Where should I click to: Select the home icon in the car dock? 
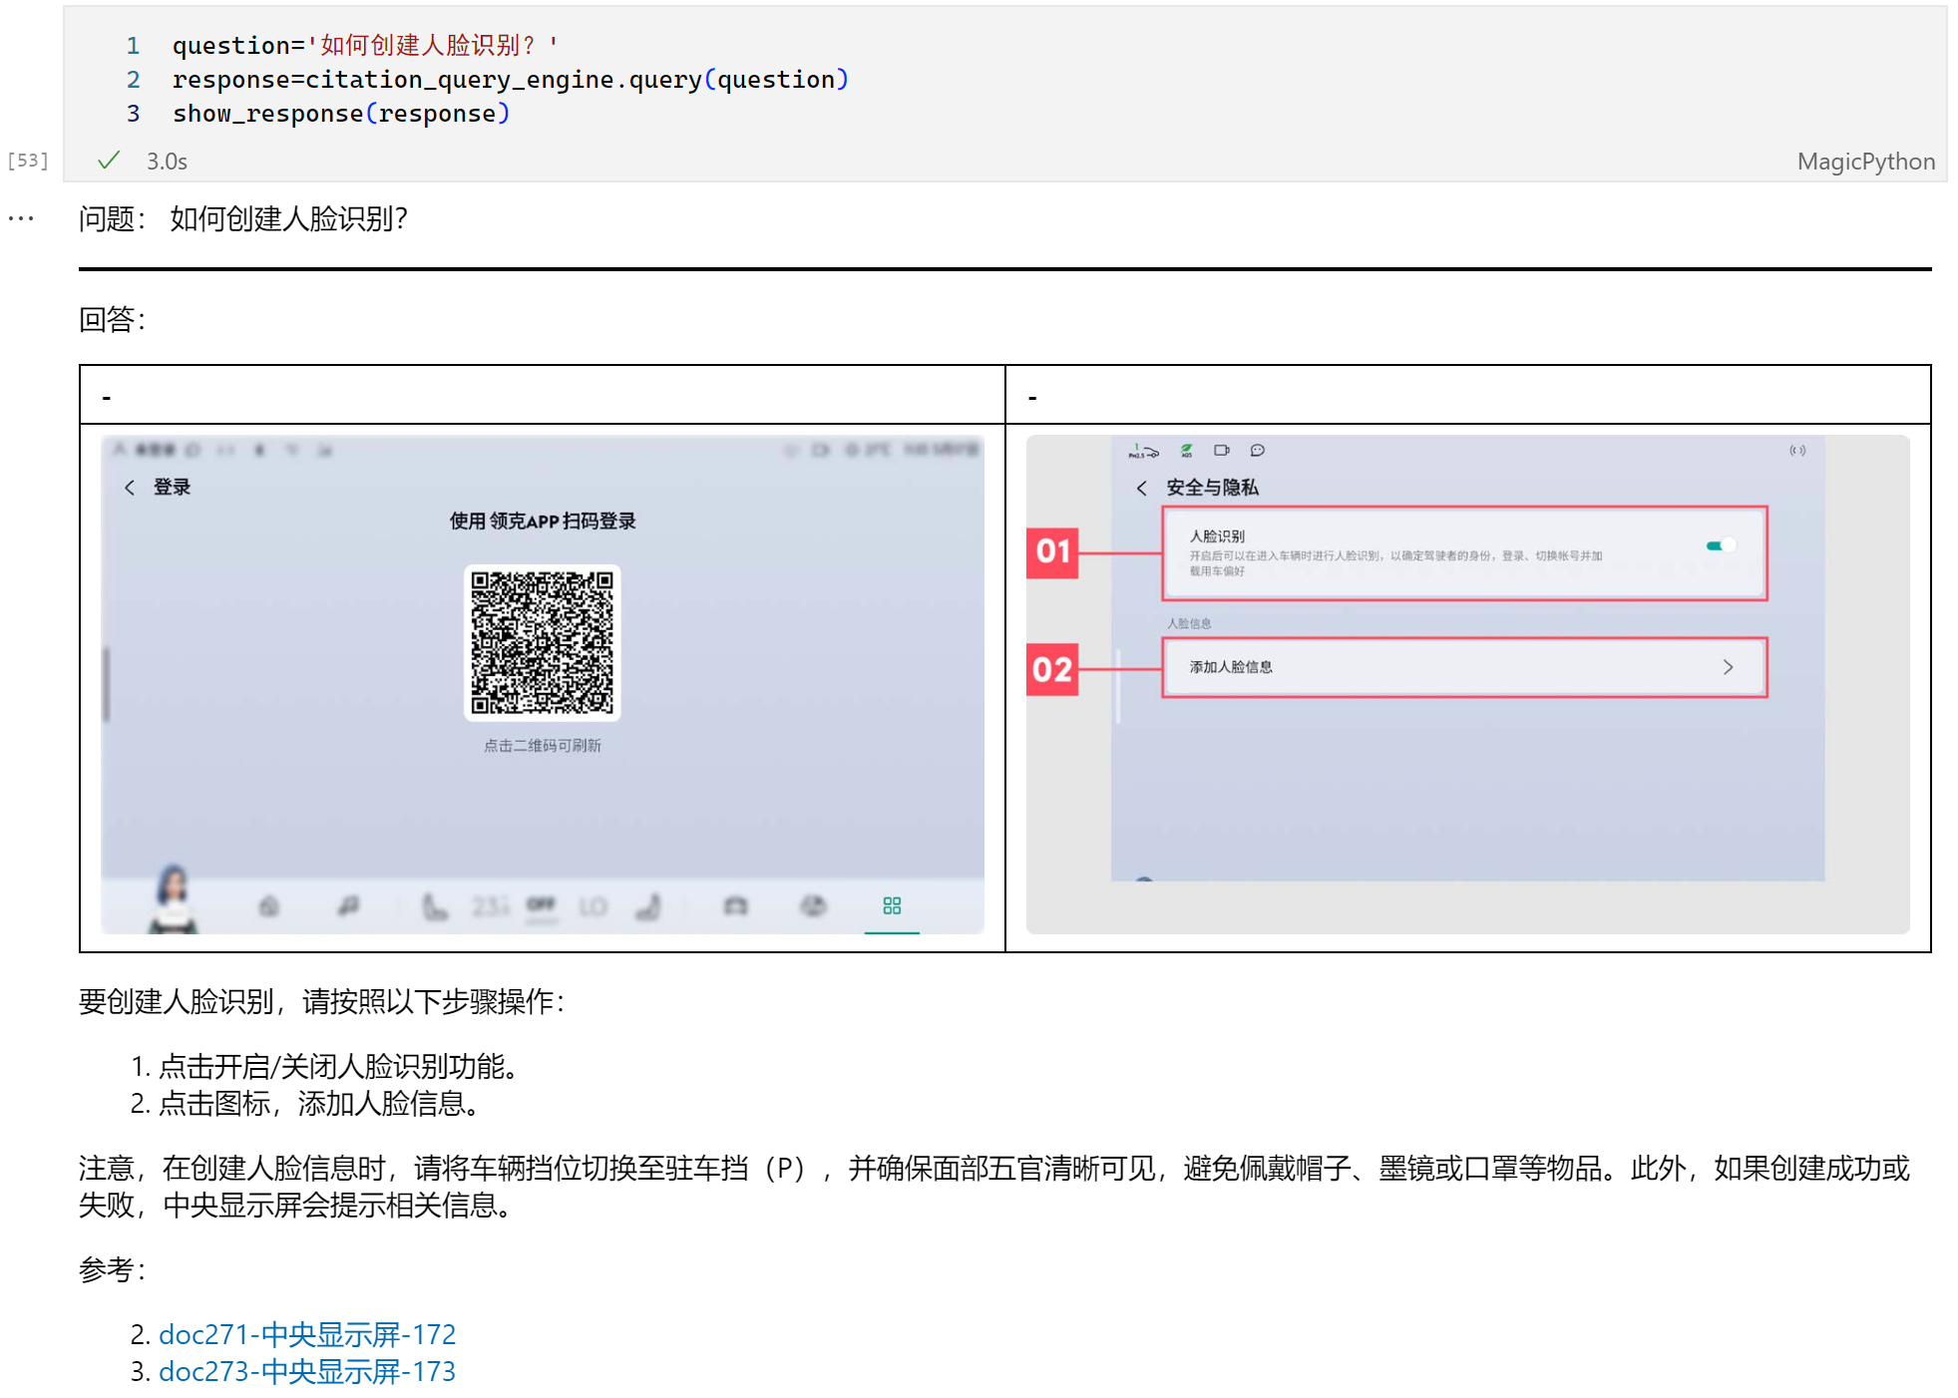point(269,906)
